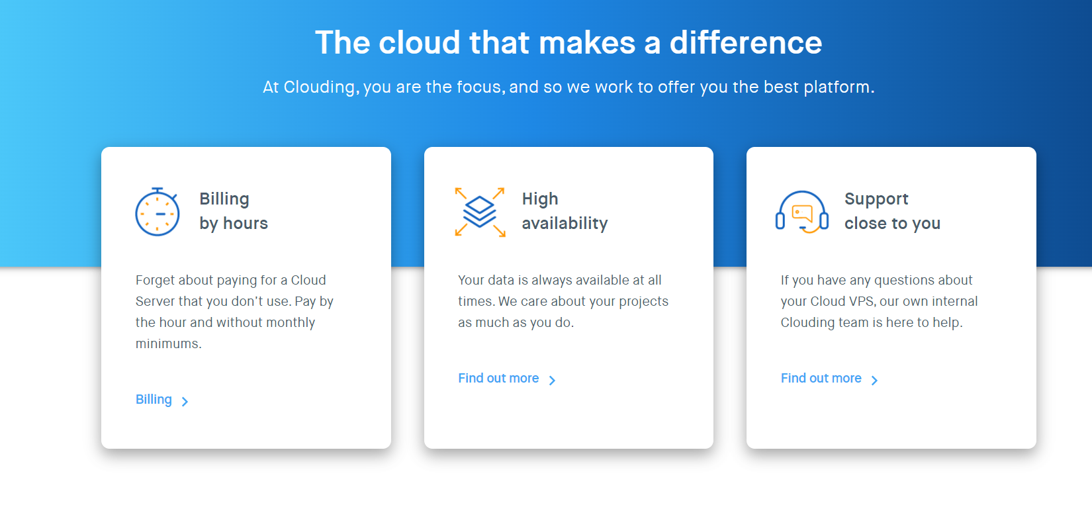
Task: Click the arrow beside Support's Find out more
Action: (x=874, y=380)
